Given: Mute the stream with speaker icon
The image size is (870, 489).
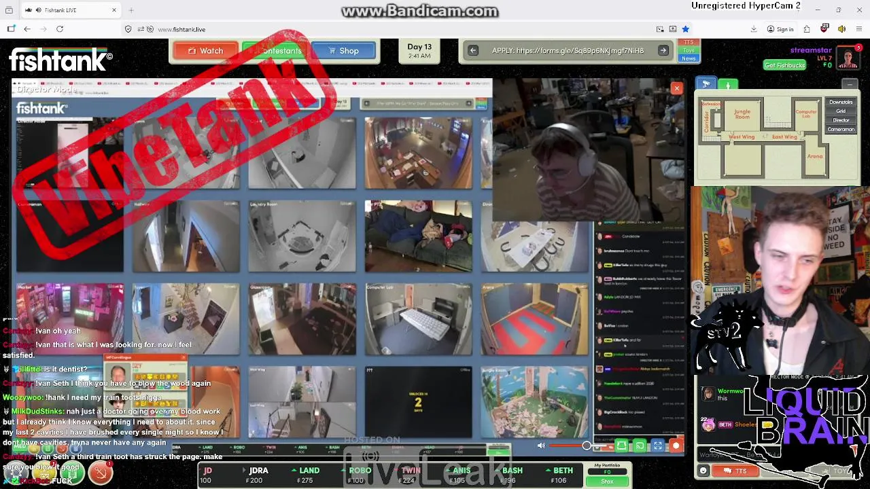Looking at the screenshot, I should point(541,446).
